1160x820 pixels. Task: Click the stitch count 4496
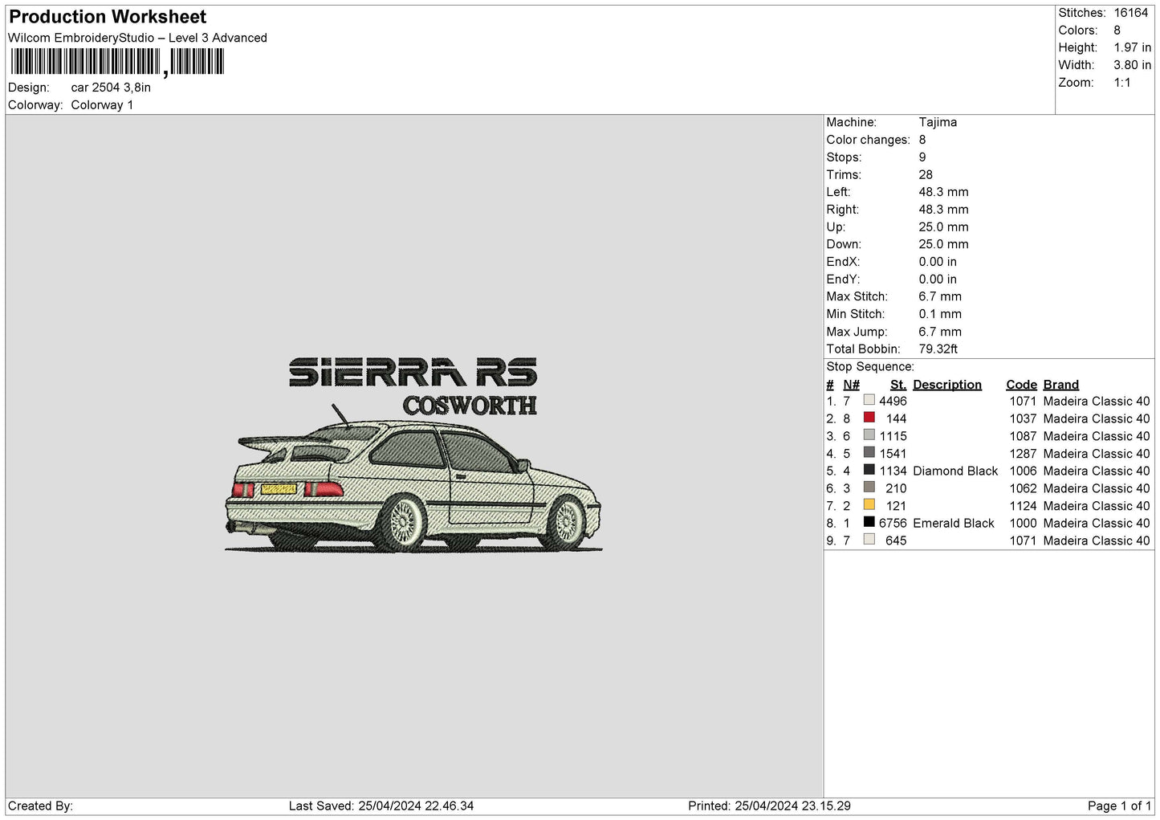pyautogui.click(x=893, y=402)
